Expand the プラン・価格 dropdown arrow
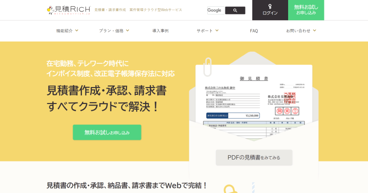 click(x=127, y=30)
